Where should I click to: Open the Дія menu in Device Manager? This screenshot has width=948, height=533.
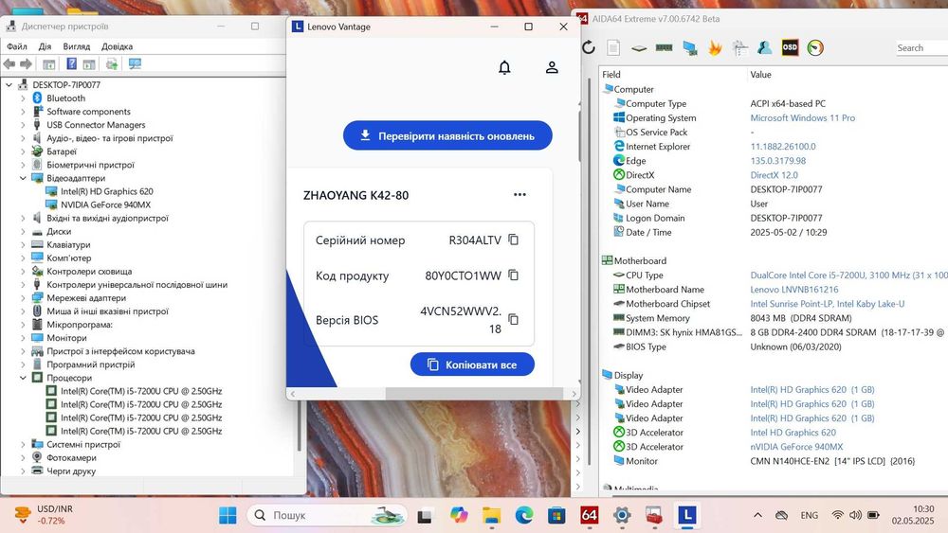pyautogui.click(x=45, y=46)
